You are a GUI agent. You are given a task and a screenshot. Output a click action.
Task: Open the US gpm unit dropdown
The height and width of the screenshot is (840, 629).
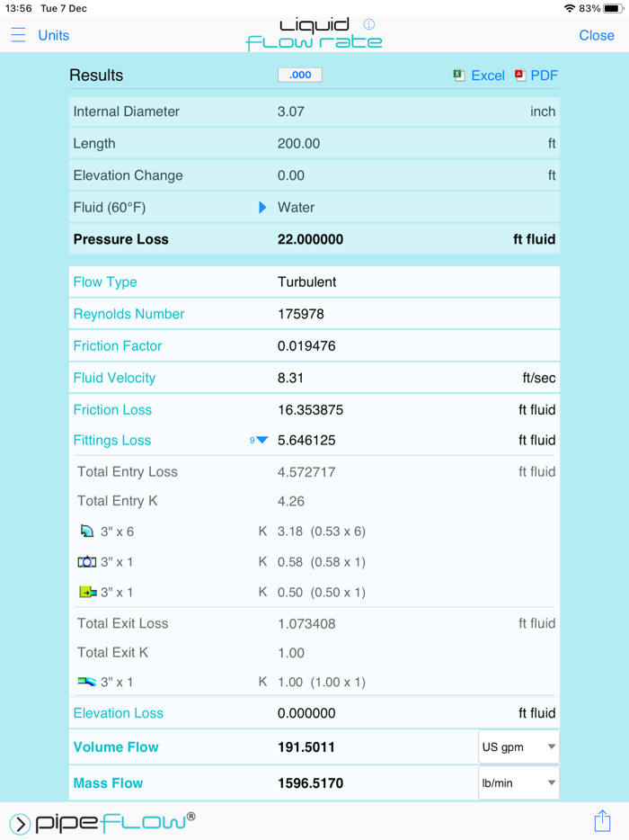coord(518,746)
